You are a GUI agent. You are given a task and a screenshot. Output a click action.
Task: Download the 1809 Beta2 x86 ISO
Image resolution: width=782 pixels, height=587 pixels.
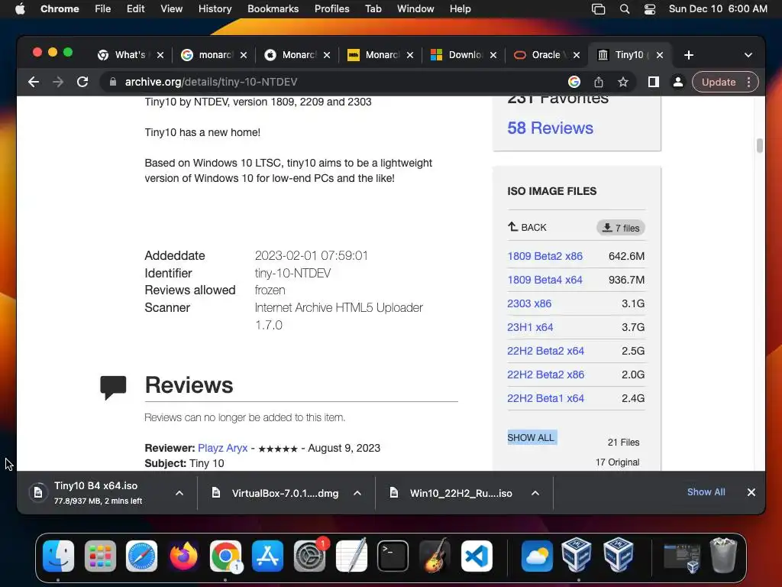pos(544,256)
